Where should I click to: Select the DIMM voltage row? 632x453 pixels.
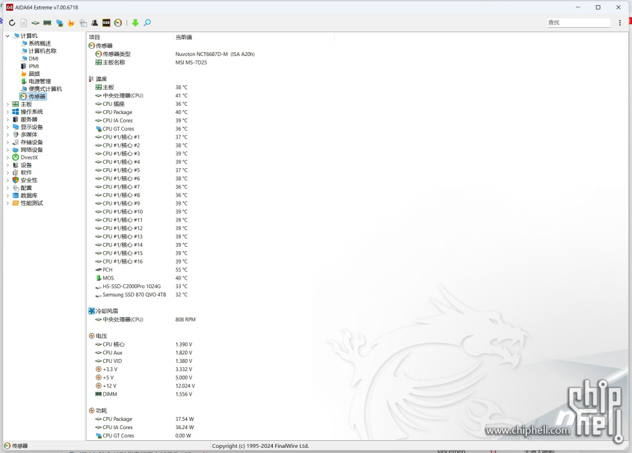(144, 394)
